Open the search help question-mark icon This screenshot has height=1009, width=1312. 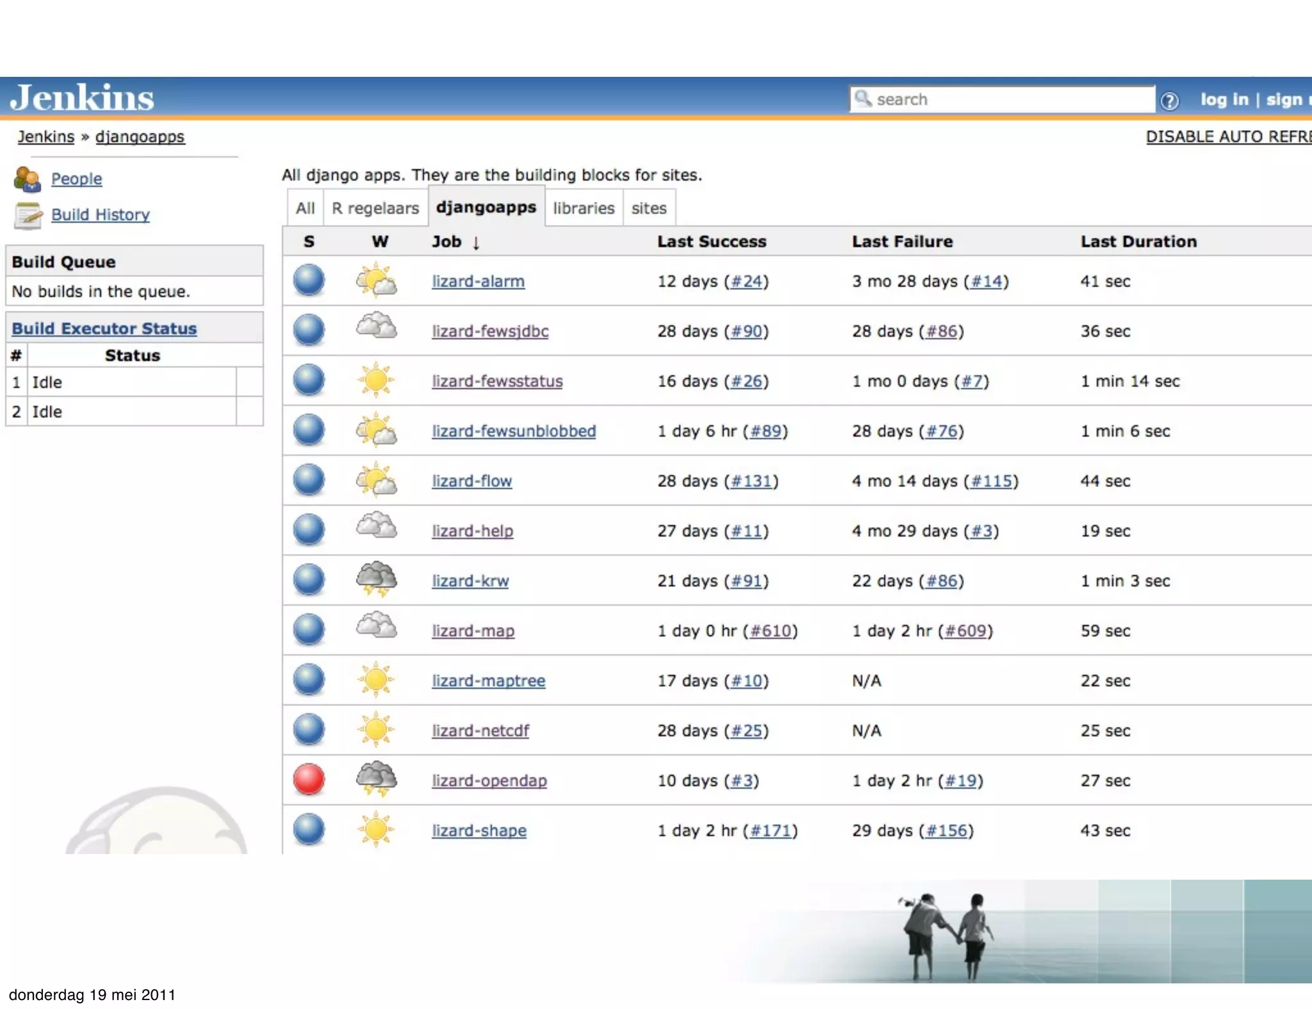[x=1170, y=101]
